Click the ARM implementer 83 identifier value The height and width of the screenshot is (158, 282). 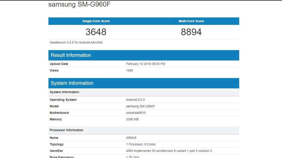(169, 151)
